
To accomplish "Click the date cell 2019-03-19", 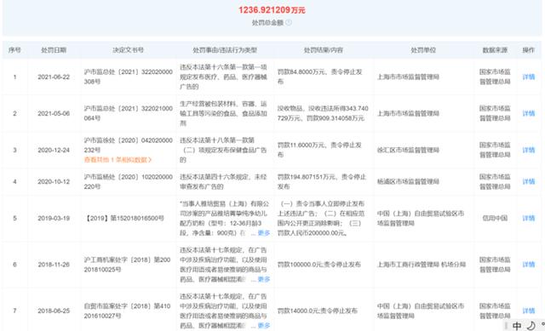I will pos(54,218).
